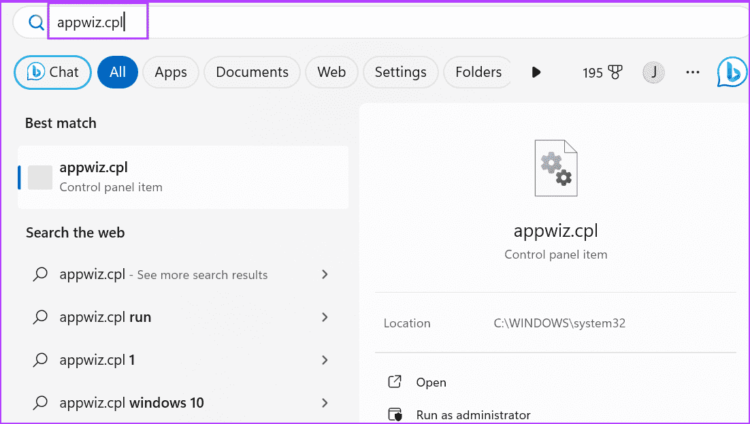Switch to Folders filter tab

coord(477,72)
